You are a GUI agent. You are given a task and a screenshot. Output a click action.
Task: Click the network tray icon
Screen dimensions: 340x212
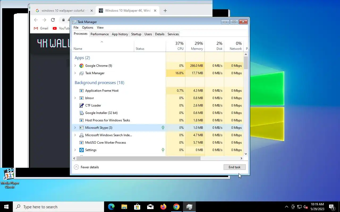point(299,207)
